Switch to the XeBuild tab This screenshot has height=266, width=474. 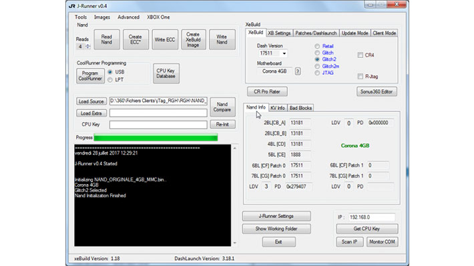pyautogui.click(x=256, y=33)
